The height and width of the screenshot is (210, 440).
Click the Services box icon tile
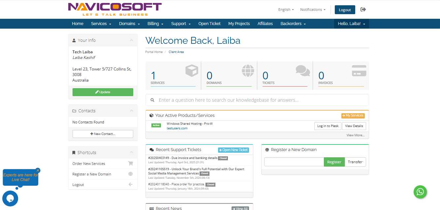point(173,76)
